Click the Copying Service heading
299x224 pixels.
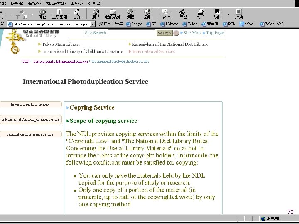[x=92, y=107]
